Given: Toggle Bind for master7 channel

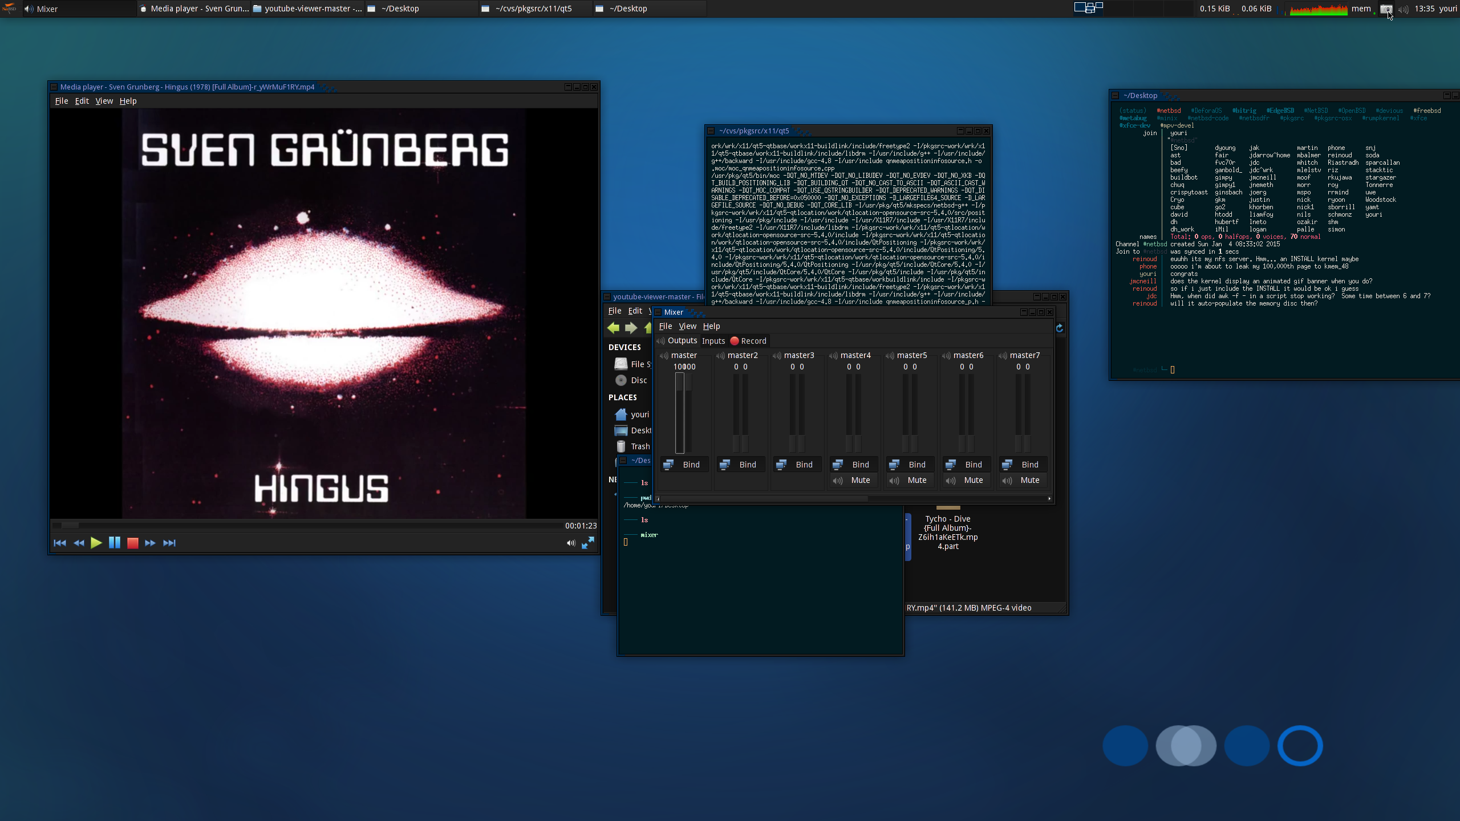Looking at the screenshot, I should pyautogui.click(x=1024, y=465).
